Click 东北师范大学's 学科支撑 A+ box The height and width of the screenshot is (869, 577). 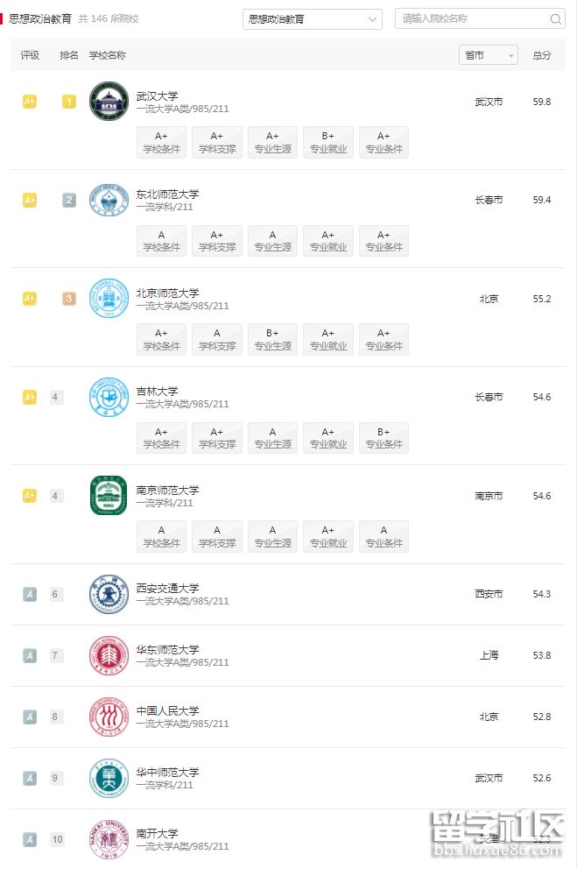(217, 241)
